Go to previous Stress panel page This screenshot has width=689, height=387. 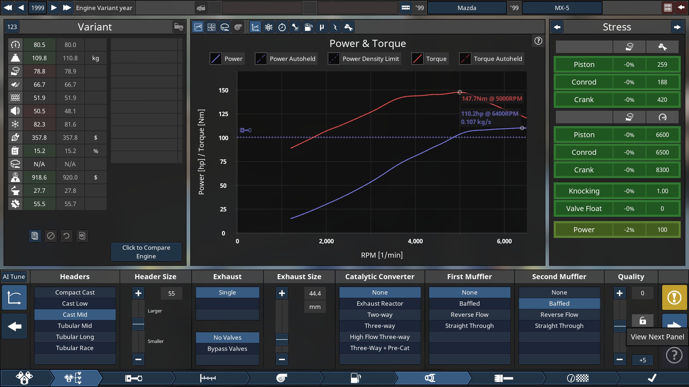[x=557, y=27]
